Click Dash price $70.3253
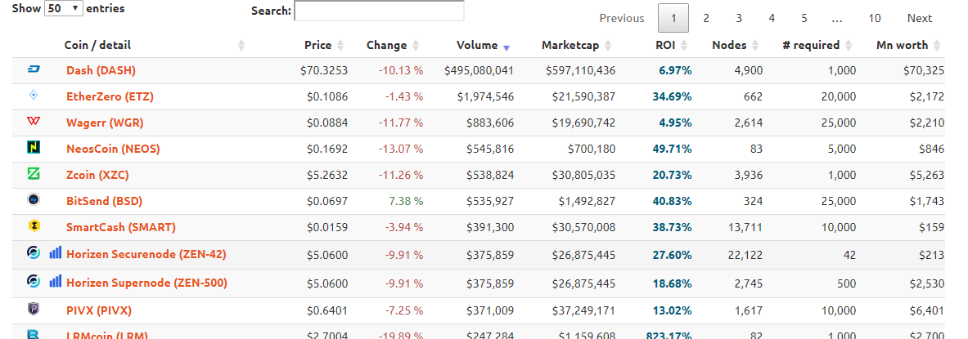 [x=324, y=71]
